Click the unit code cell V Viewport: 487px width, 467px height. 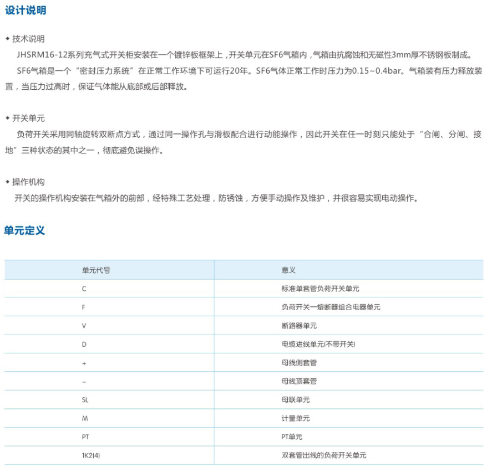84,326
